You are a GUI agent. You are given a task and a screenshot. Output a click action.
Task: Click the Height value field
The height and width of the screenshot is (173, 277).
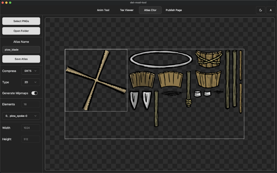(x=31, y=139)
